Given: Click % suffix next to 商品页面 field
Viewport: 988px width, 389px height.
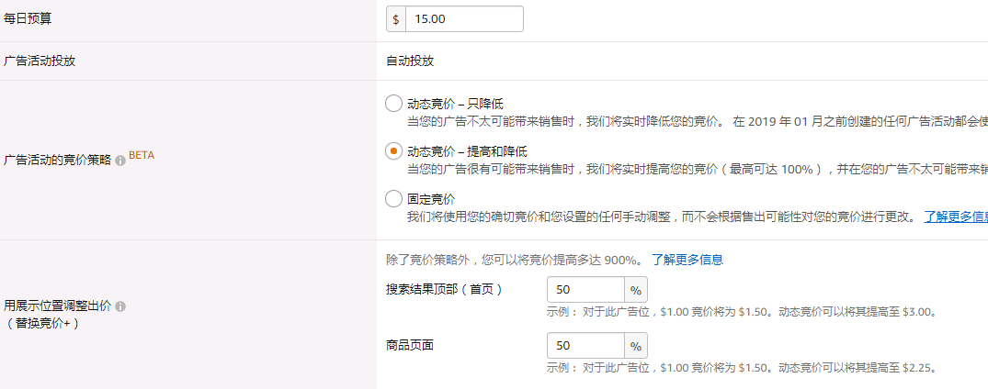Looking at the screenshot, I should (x=636, y=346).
